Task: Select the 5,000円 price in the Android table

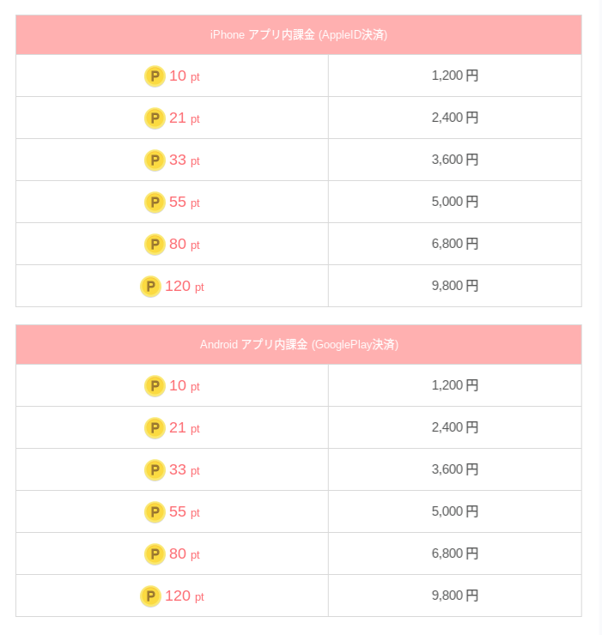Action: (x=454, y=511)
